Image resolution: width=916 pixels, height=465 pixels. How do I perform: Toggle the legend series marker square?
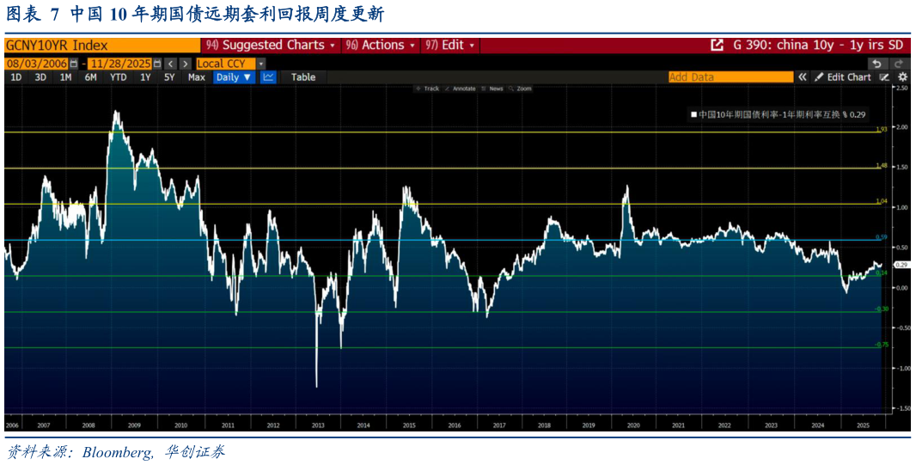(x=693, y=113)
